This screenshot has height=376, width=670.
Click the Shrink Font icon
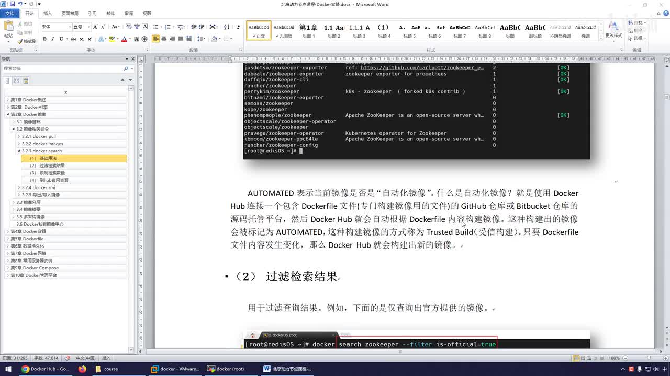tap(103, 27)
